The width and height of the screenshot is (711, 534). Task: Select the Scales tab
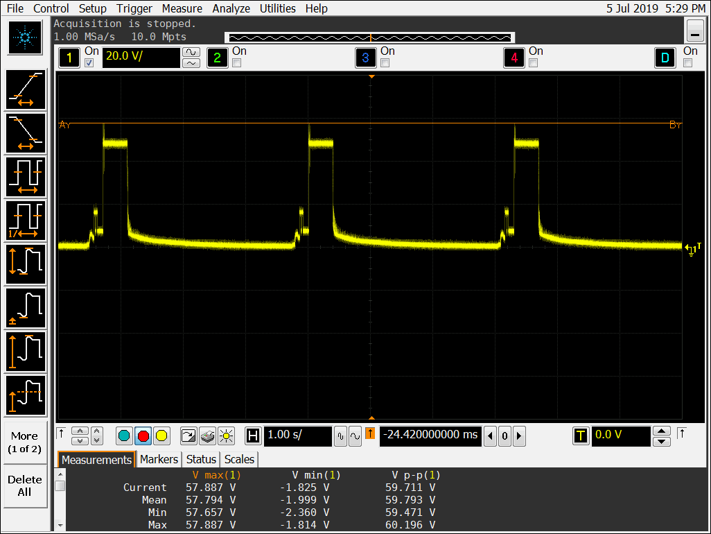click(x=239, y=460)
